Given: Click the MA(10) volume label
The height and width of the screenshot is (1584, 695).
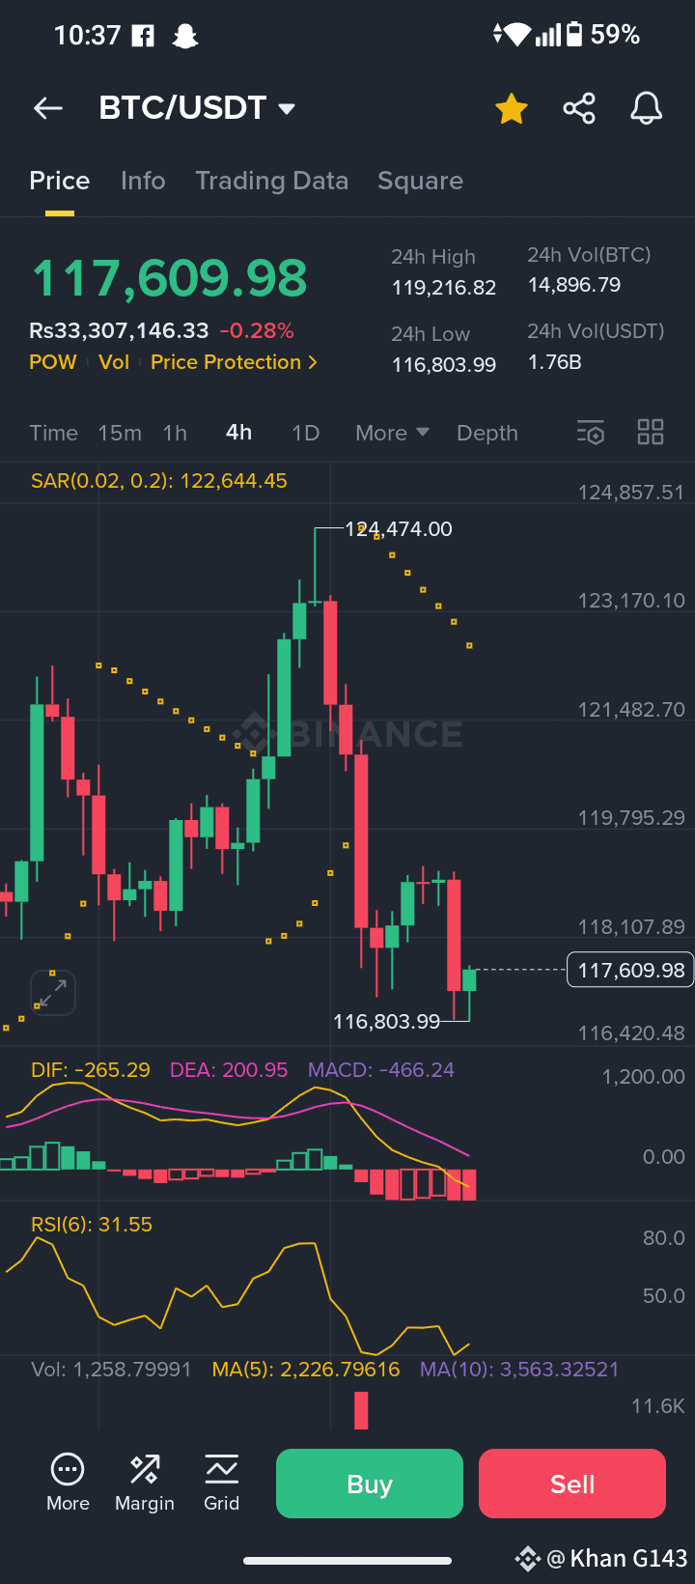Looking at the screenshot, I should [519, 1369].
